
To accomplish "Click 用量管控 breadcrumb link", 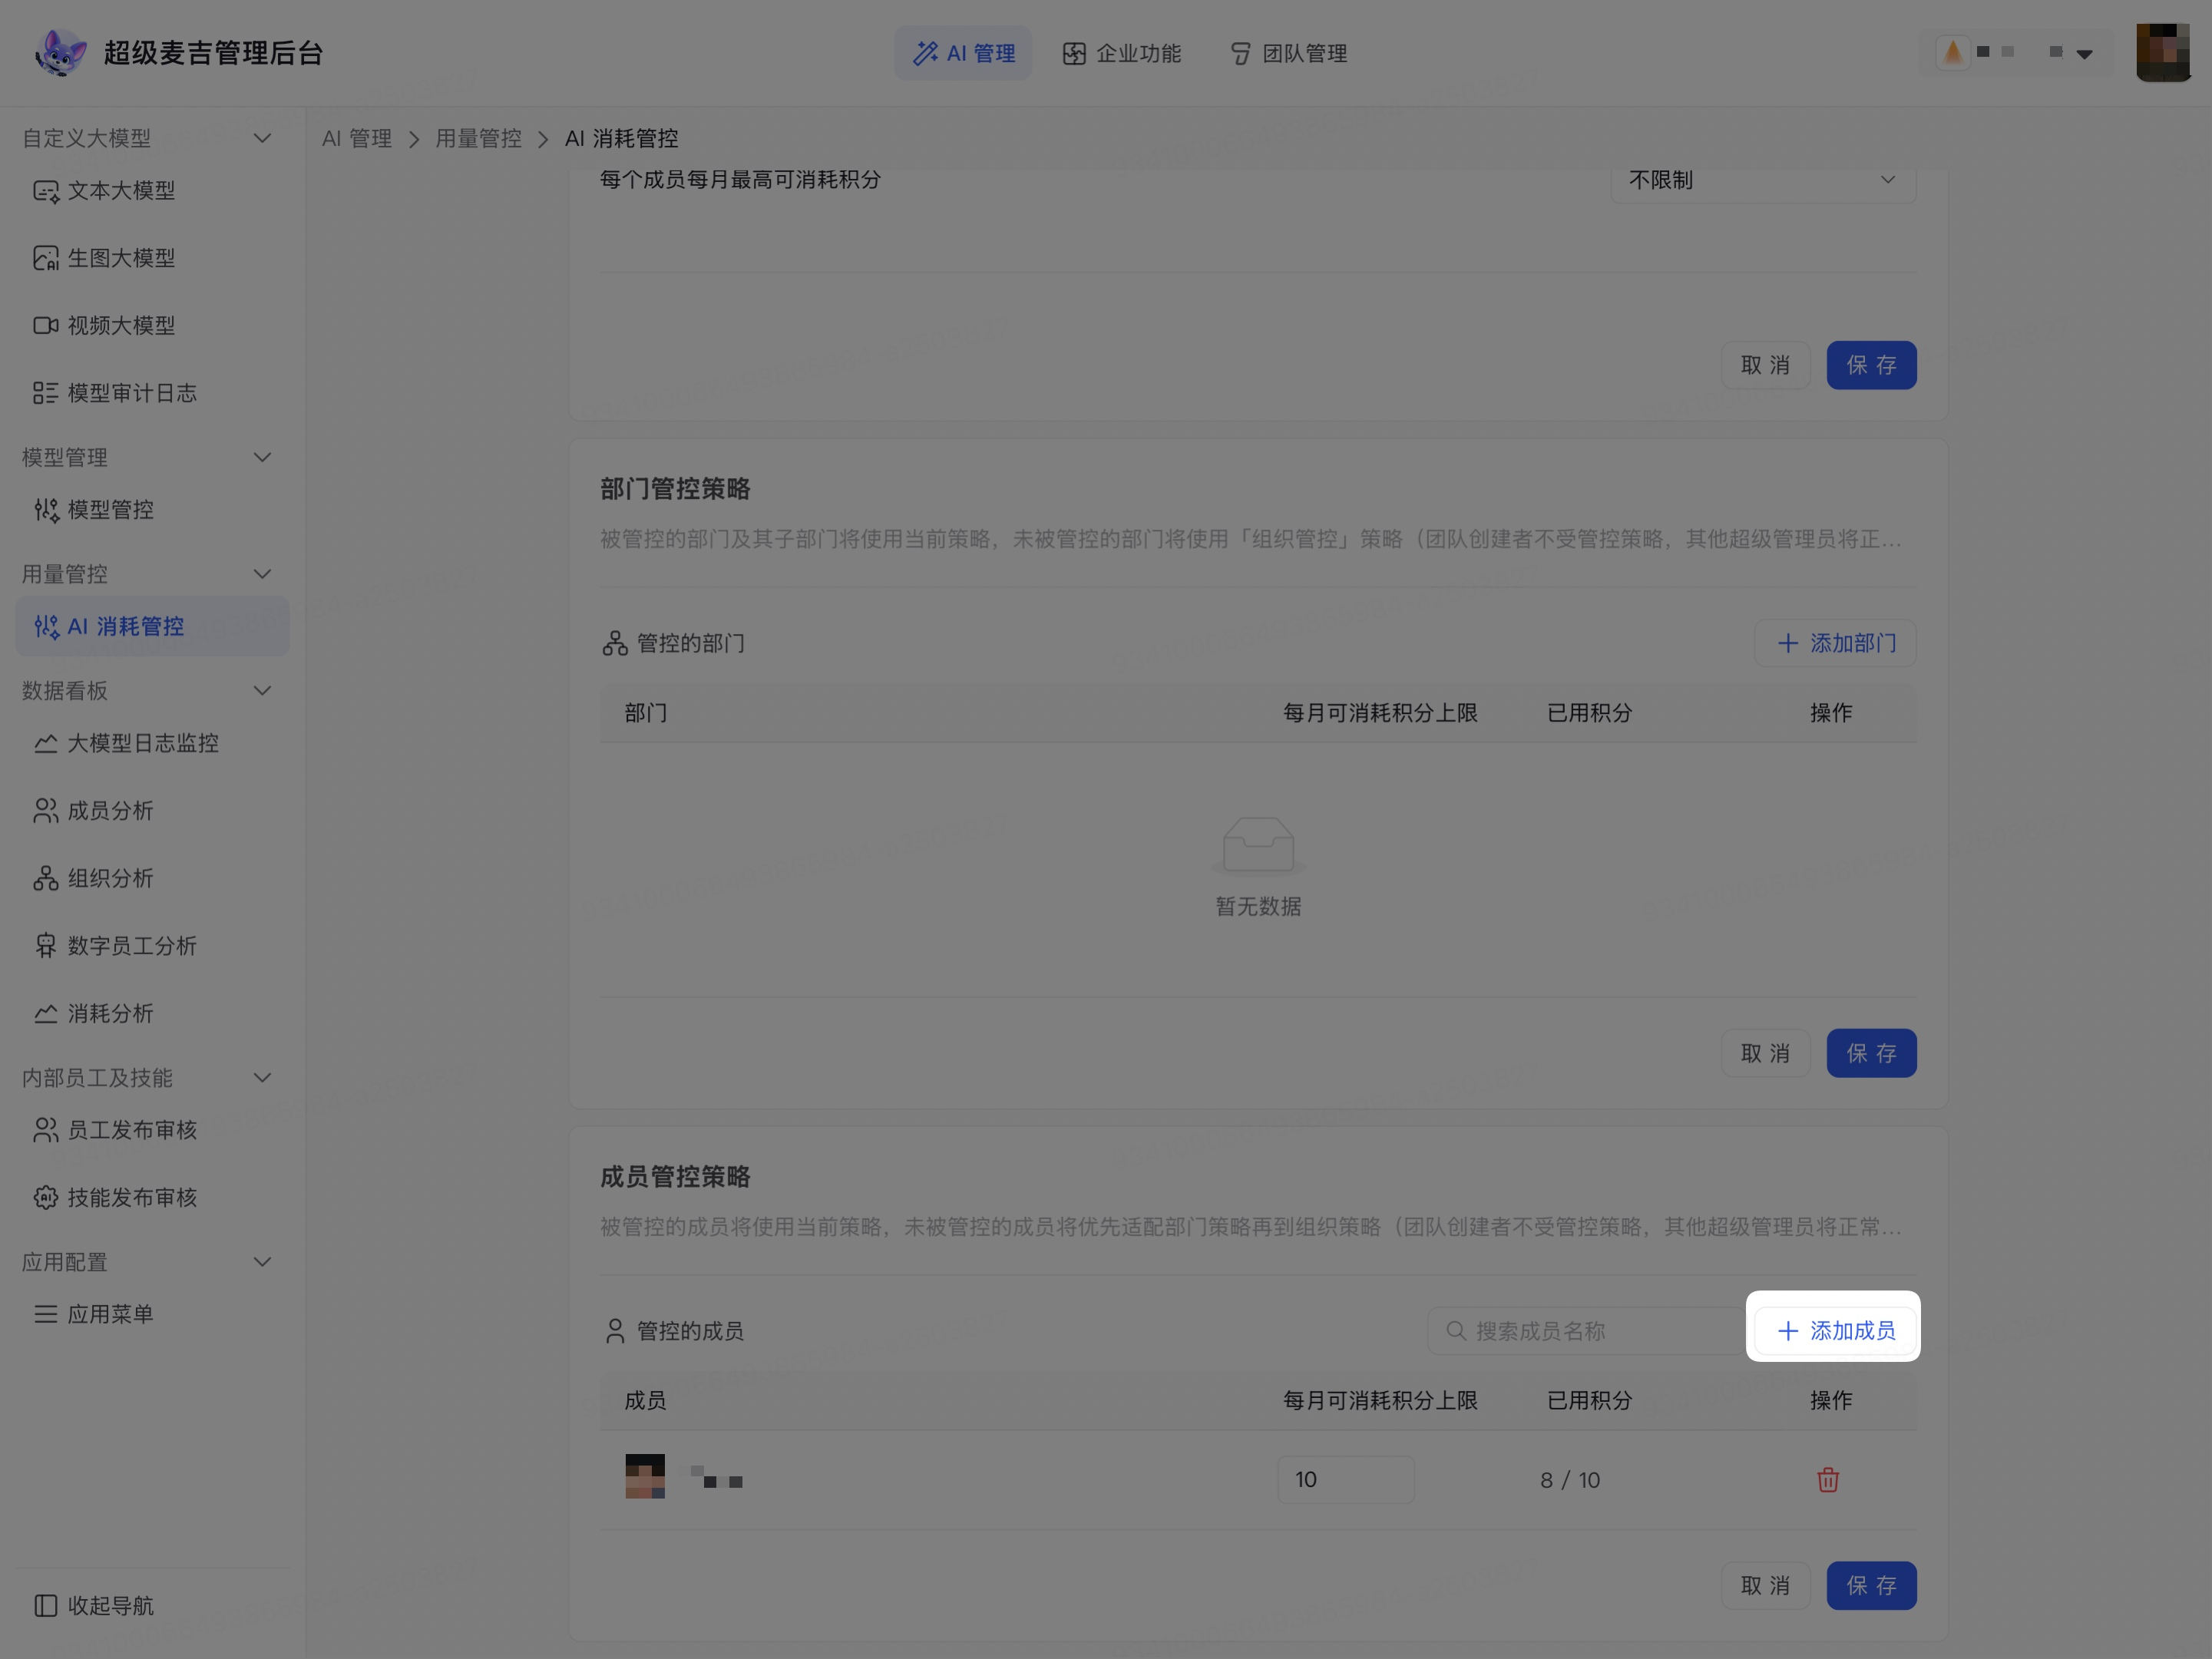I will click(x=479, y=138).
